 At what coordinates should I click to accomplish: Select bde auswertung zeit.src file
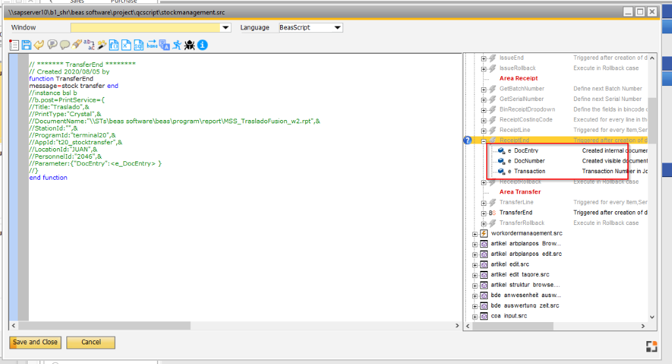click(525, 306)
